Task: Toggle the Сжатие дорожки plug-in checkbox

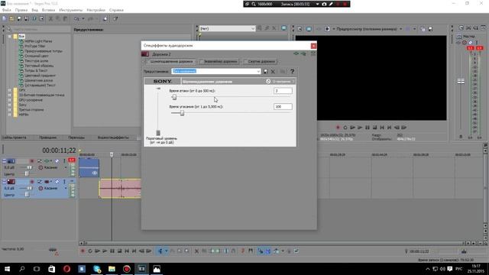Action: [x=246, y=62]
